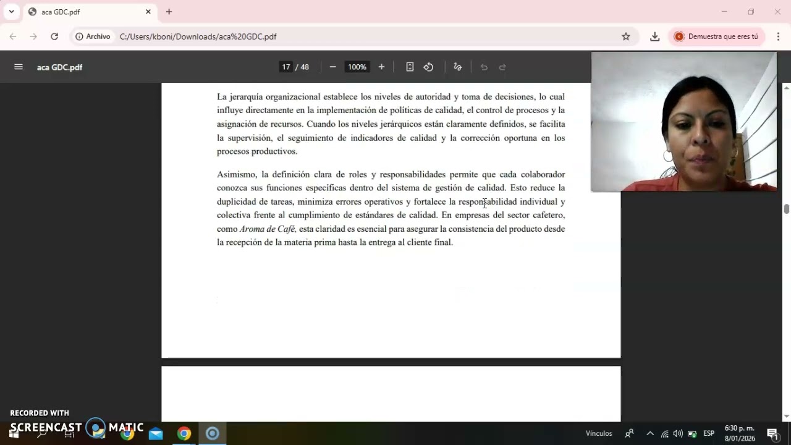
Task: Open the Vínculos toolbar in the taskbar
Action: click(x=599, y=433)
